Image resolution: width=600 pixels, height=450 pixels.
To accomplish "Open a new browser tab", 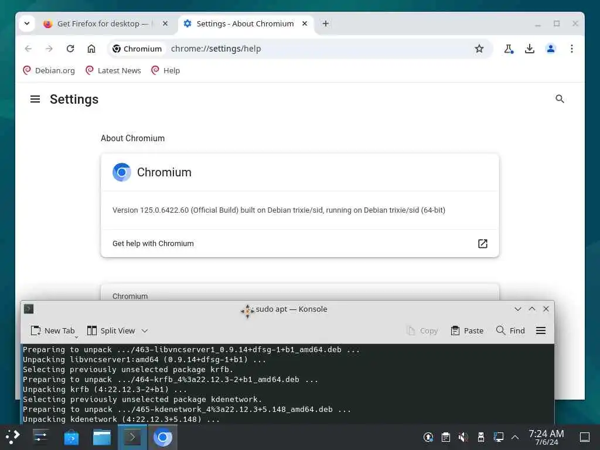I will point(326,23).
